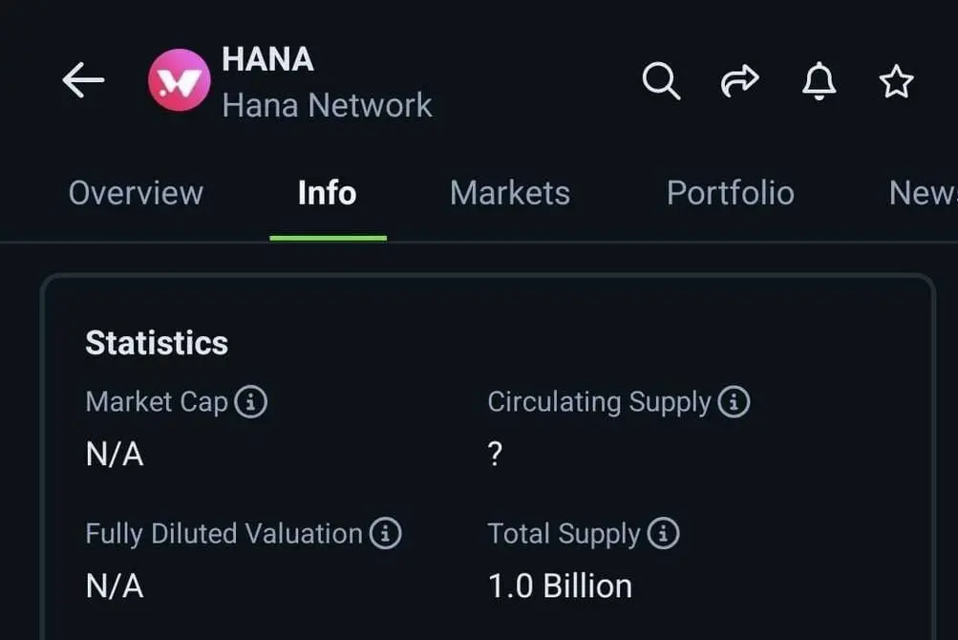Show Circulating Supply info tooltip
Image resolution: width=958 pixels, height=640 pixels.
tap(734, 401)
